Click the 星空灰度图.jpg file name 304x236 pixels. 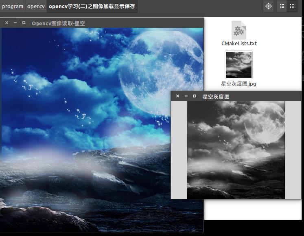click(238, 84)
